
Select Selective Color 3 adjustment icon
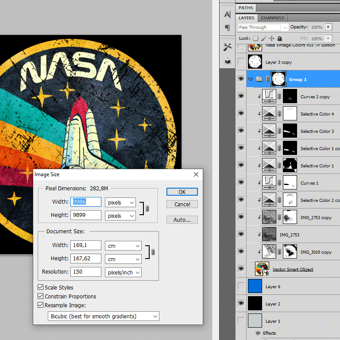click(x=269, y=131)
